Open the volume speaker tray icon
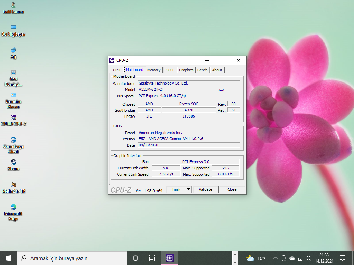Image resolution: width=354 pixels, height=265 pixels. (x=308, y=258)
